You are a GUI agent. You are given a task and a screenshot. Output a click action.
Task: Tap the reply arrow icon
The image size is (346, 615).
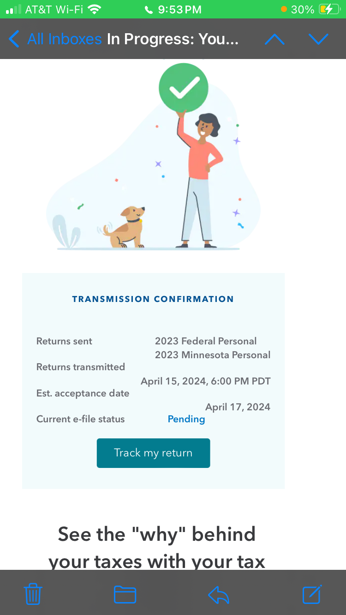pos(219,594)
